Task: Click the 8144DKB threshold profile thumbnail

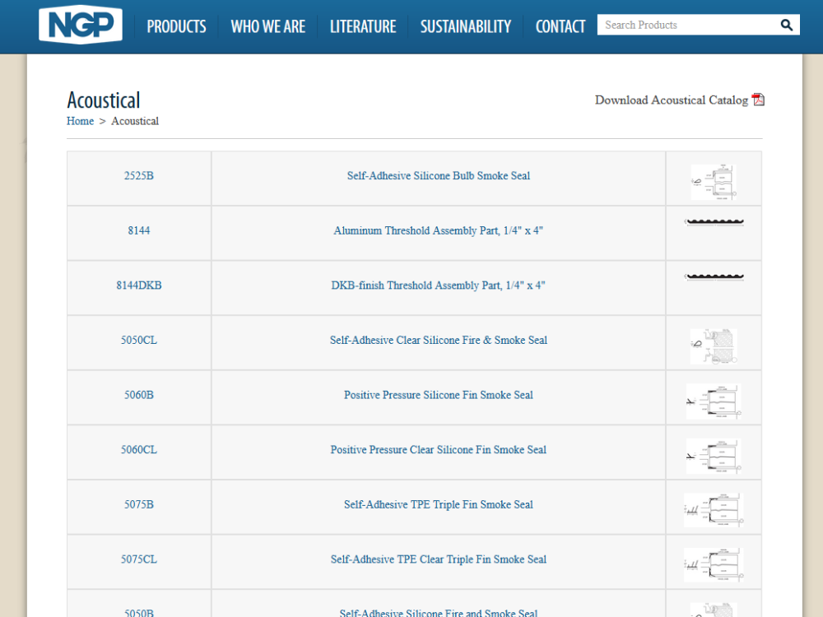Action: [x=714, y=276]
